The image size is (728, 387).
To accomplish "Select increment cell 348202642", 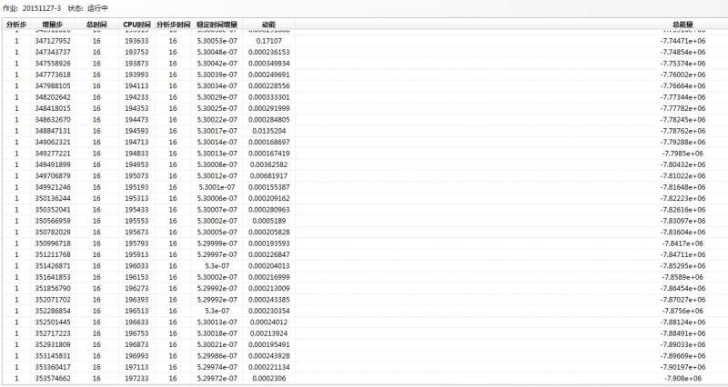I will pyautogui.click(x=53, y=97).
